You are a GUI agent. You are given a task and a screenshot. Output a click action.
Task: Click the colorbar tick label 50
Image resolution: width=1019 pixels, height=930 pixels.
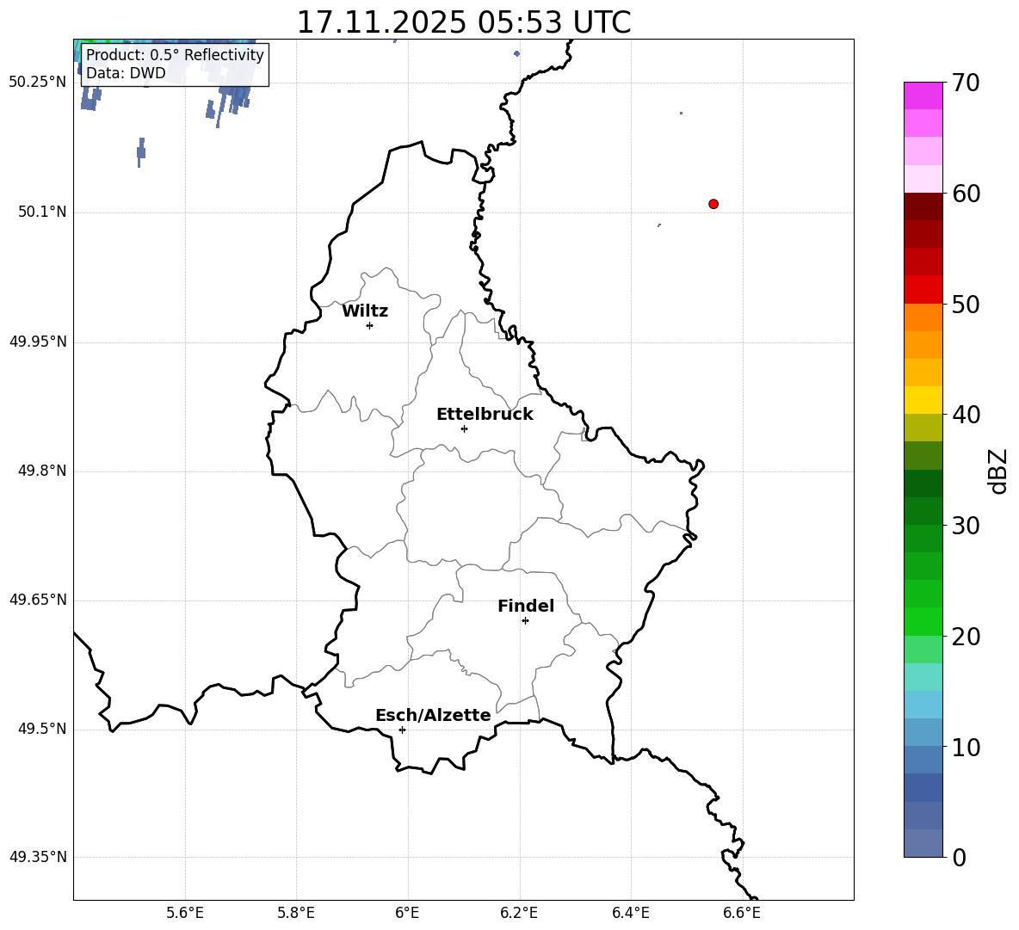[x=966, y=304]
